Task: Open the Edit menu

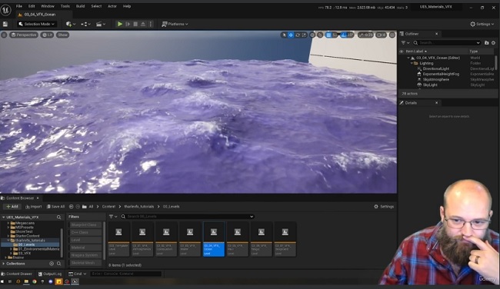Action: tap(32, 6)
